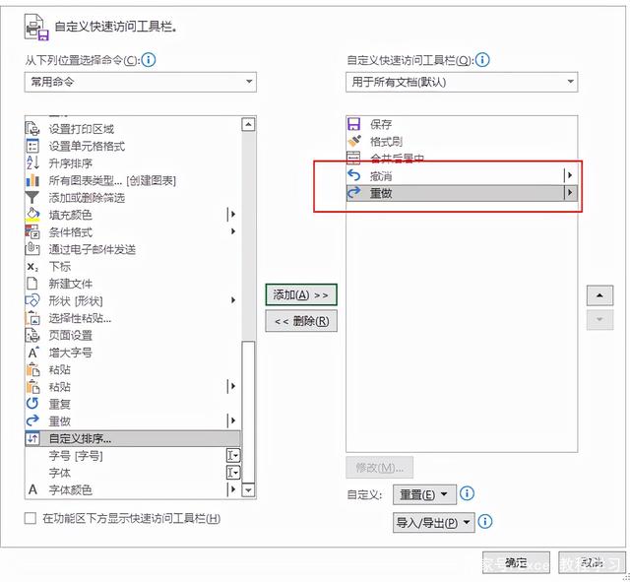Click the 保存 floppy disk icon
This screenshot has width=630, height=582.
tap(353, 124)
